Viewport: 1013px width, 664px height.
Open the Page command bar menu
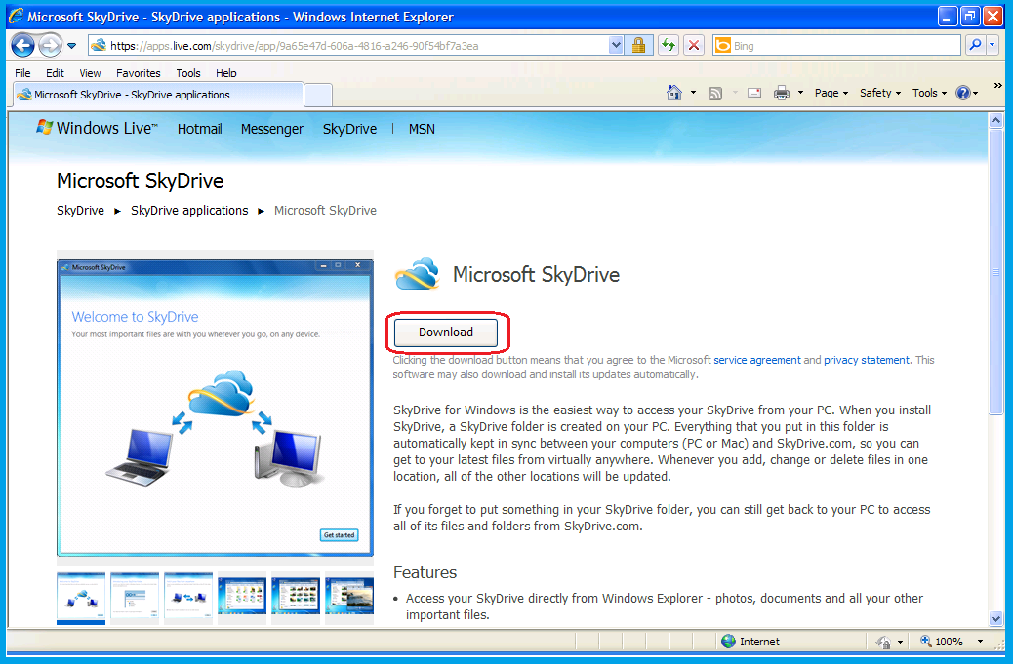[x=831, y=93]
